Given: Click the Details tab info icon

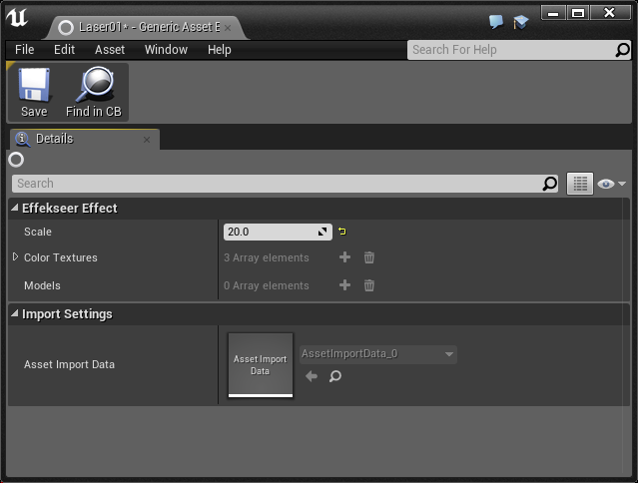Looking at the screenshot, I should click(x=22, y=139).
